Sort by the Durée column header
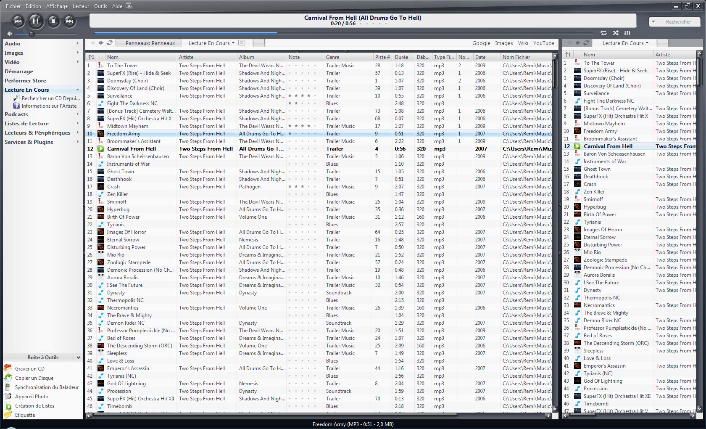The height and width of the screenshot is (429, 706). pos(403,57)
